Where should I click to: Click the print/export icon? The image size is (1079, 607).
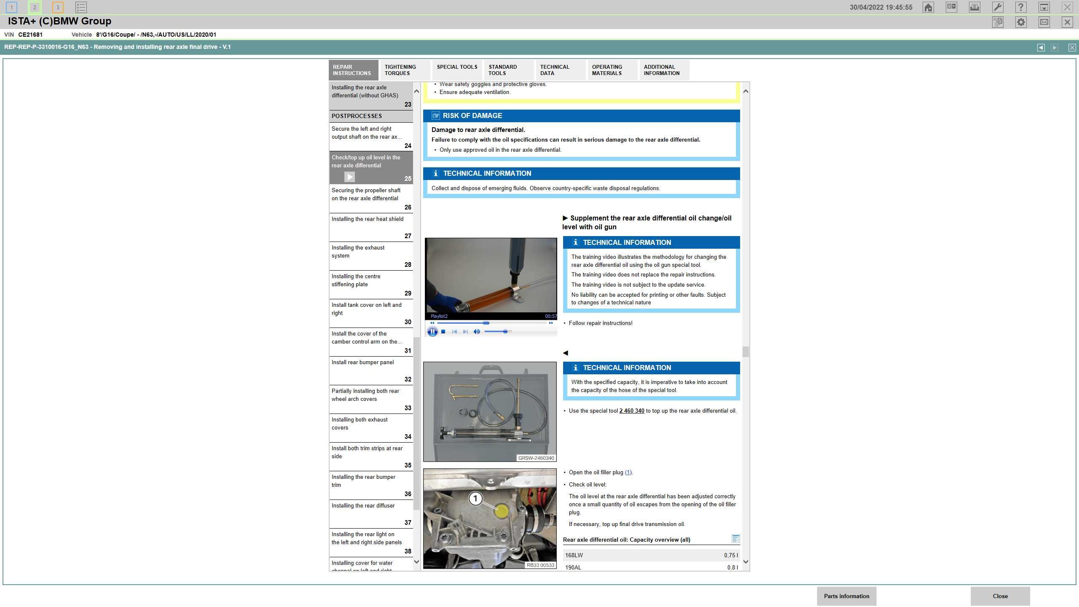[974, 8]
